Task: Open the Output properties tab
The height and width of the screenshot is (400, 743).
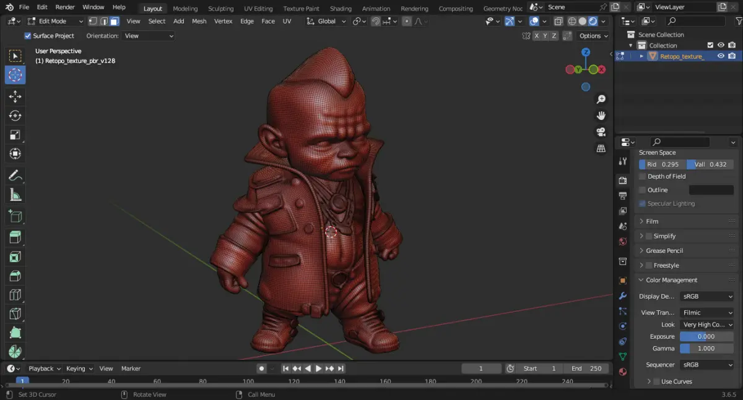Action: tap(623, 196)
